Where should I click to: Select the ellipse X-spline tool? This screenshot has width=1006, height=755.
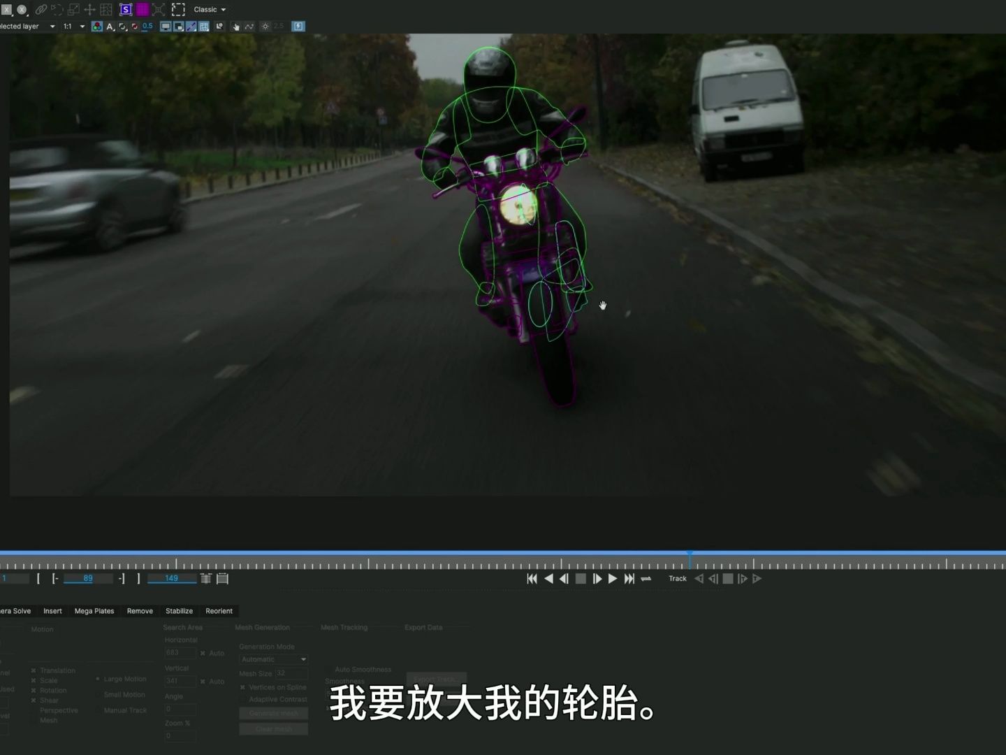click(22, 10)
